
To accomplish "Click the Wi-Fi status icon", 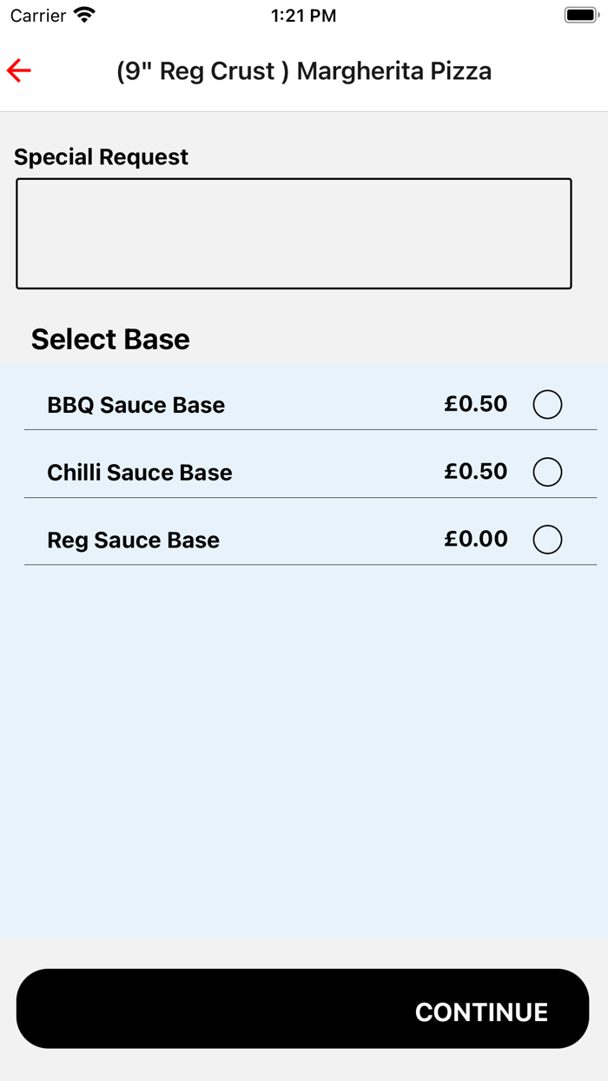I will tap(84, 16).
